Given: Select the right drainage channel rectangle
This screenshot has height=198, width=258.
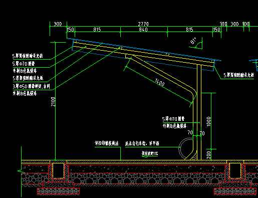Looking at the screenshot, I should (x=235, y=170).
